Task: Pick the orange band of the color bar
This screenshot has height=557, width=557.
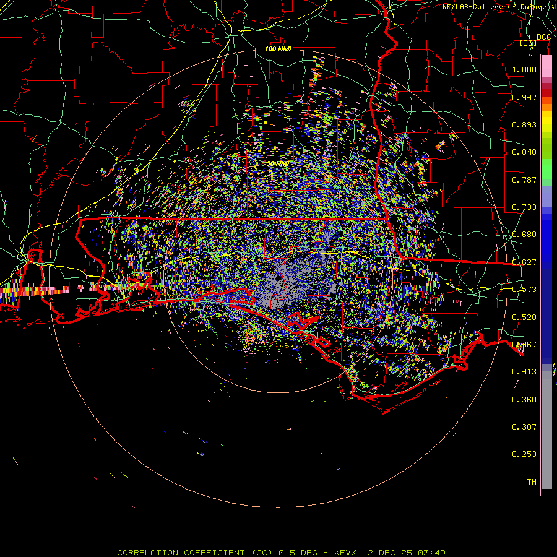Action: pyautogui.click(x=546, y=107)
